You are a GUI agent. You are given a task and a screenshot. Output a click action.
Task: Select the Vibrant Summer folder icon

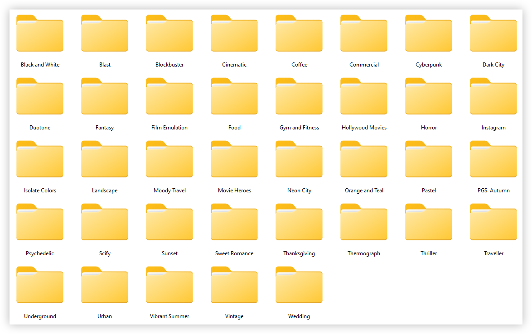tap(169, 285)
